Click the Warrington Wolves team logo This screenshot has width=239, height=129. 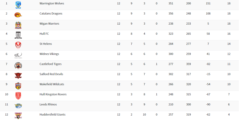[18, 4]
